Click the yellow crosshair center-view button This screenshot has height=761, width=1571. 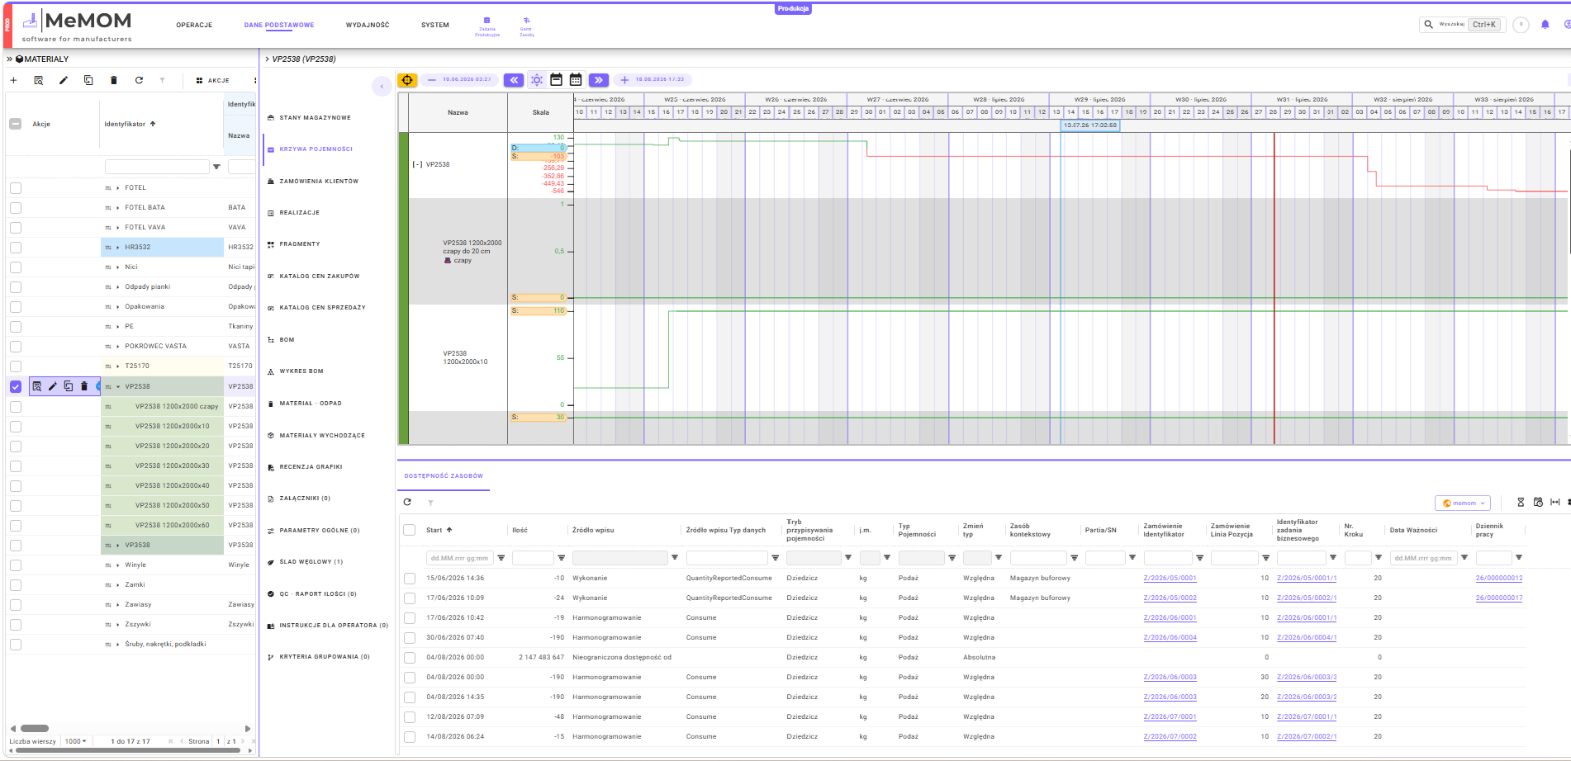[407, 80]
